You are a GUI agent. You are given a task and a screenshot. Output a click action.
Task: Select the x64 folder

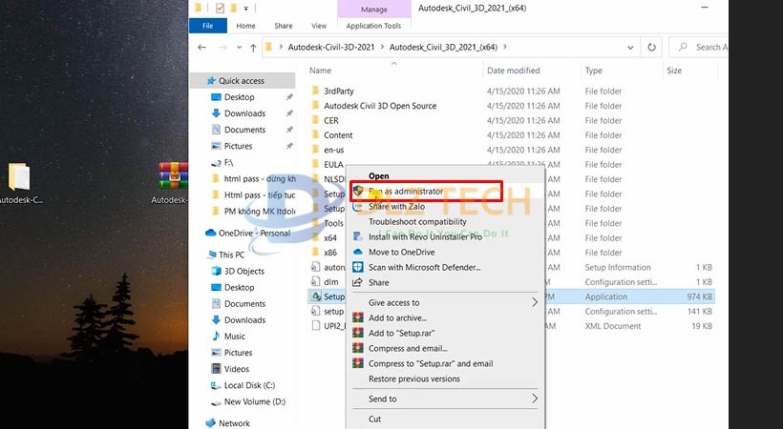coord(330,238)
